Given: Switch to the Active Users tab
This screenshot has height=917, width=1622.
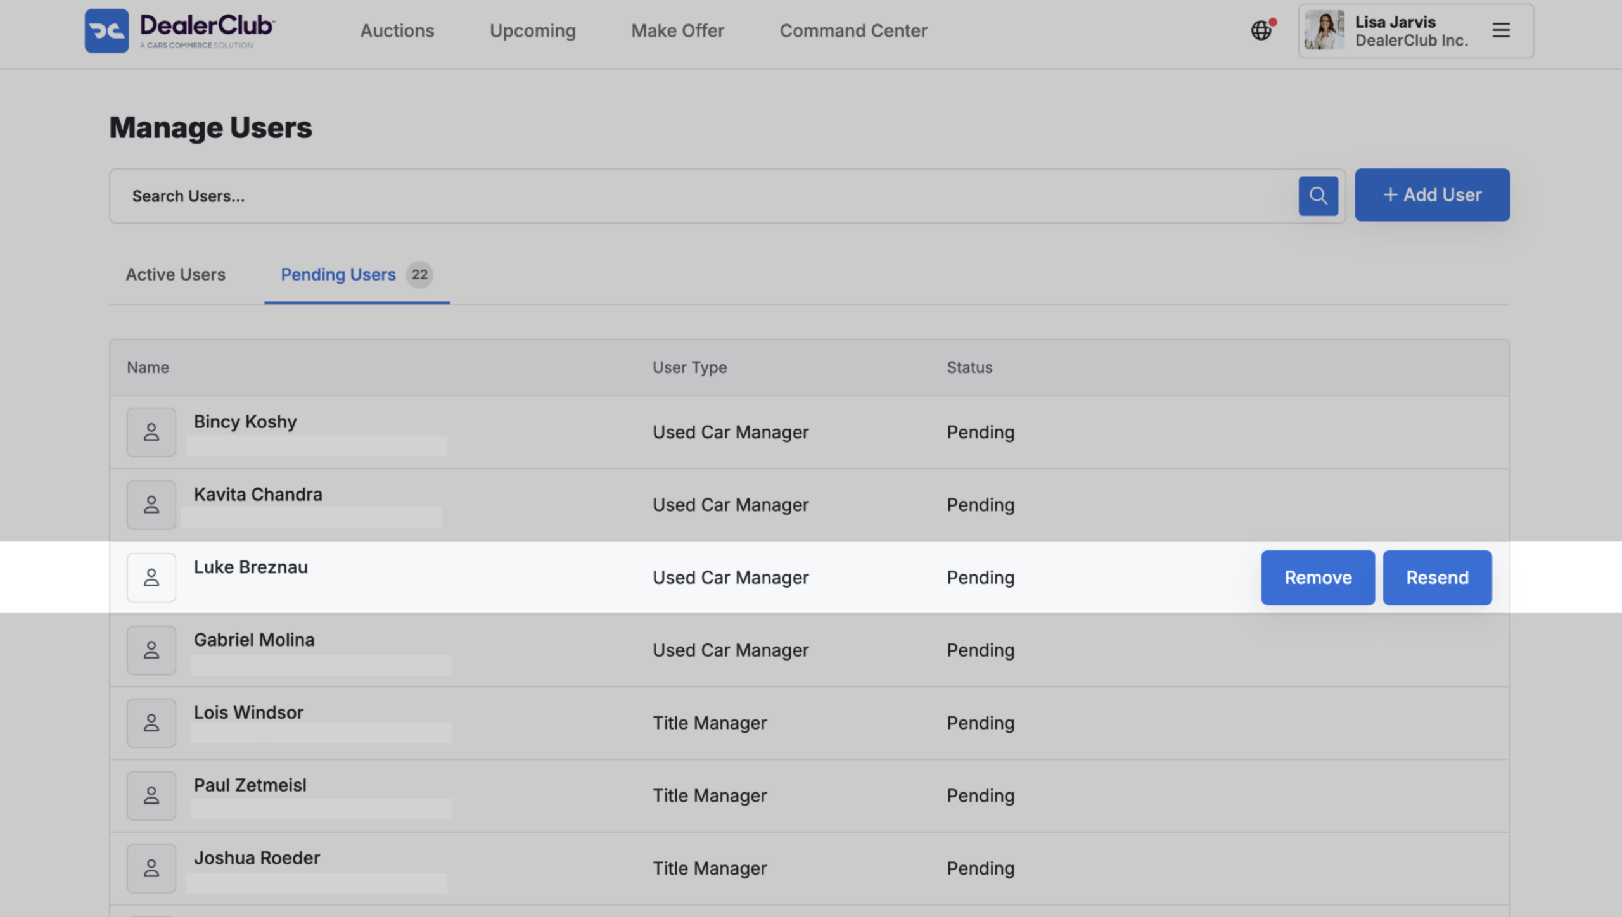Looking at the screenshot, I should click(x=176, y=275).
